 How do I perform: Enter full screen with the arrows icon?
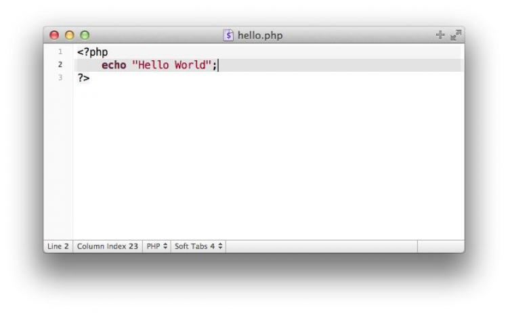(456, 35)
